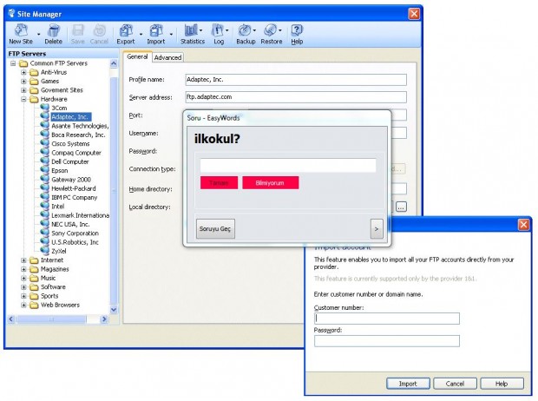538x401 pixels.
Task: Open the Export dropdown arrow
Action: [141, 35]
